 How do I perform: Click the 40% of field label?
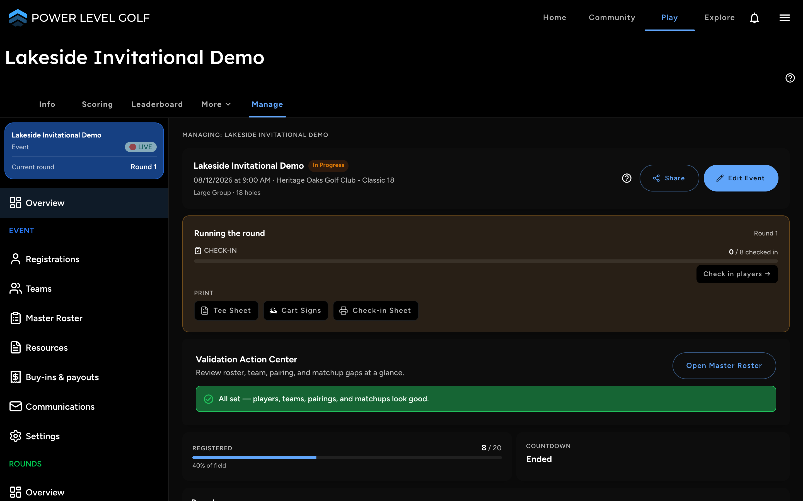209,466
